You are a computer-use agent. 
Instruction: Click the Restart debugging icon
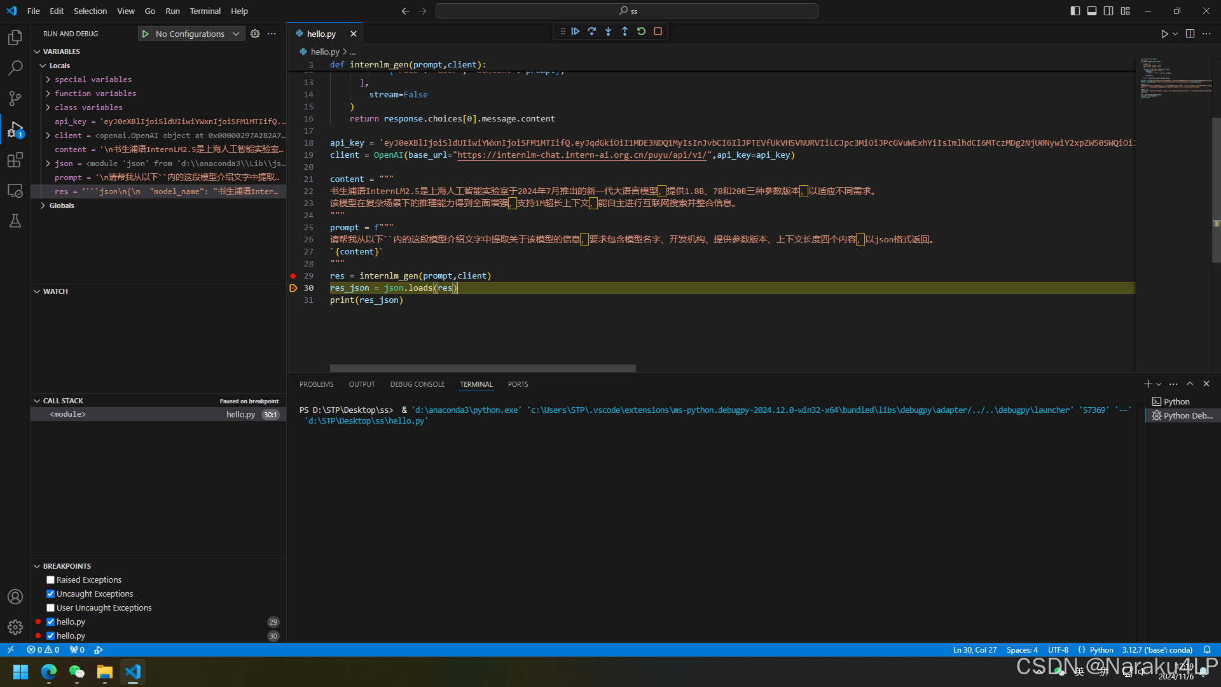641,31
